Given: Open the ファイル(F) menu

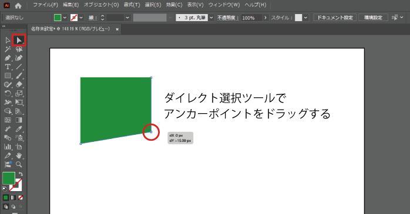Looking at the screenshot, I should tap(45, 5).
